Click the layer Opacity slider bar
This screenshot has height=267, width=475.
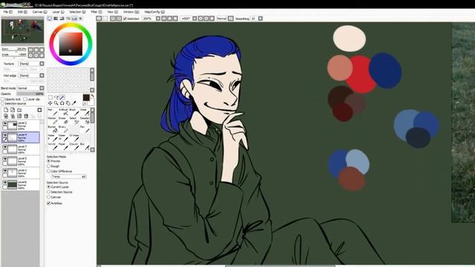point(30,94)
